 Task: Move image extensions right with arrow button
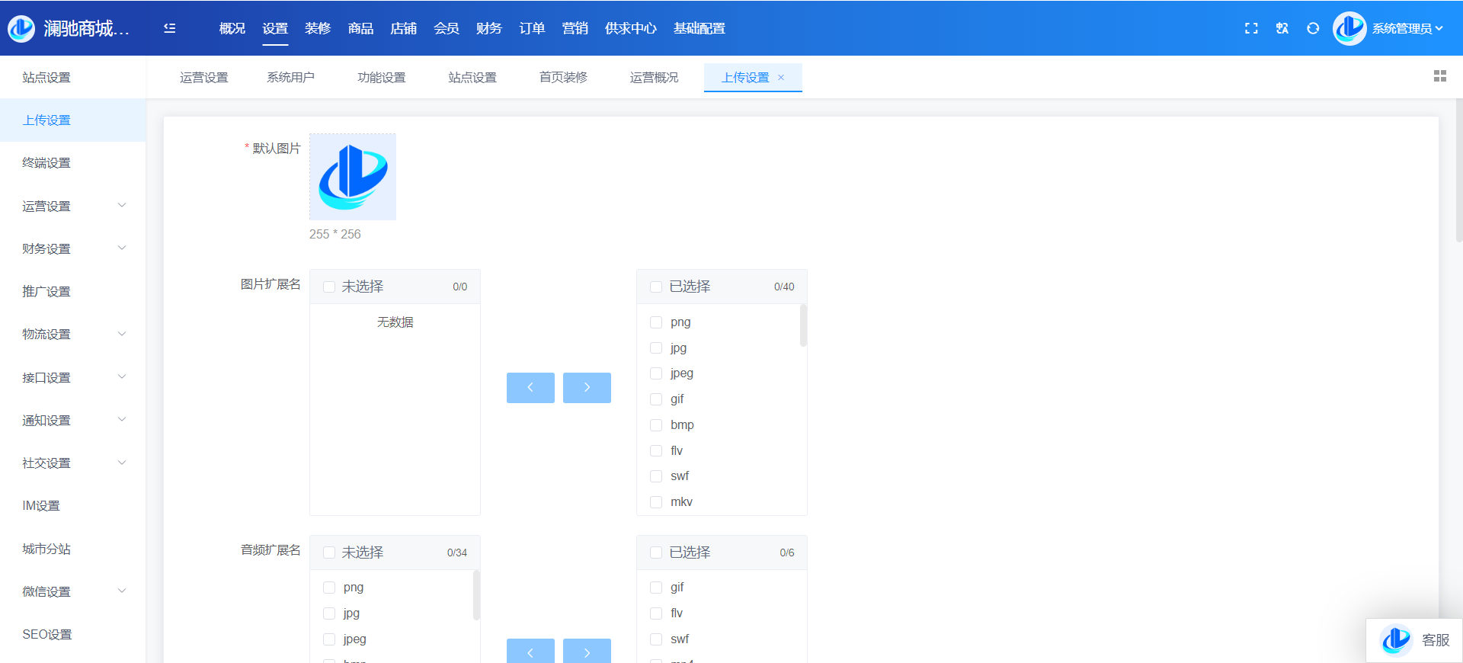(587, 388)
